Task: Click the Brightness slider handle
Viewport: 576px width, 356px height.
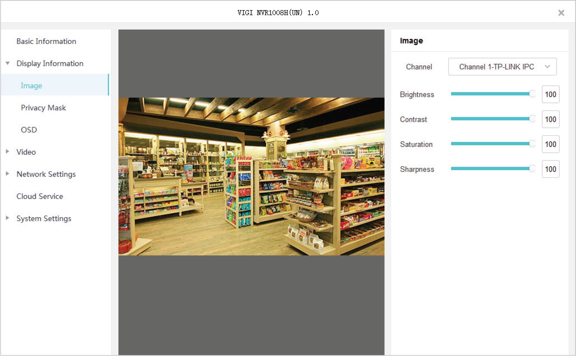Action: (x=532, y=94)
